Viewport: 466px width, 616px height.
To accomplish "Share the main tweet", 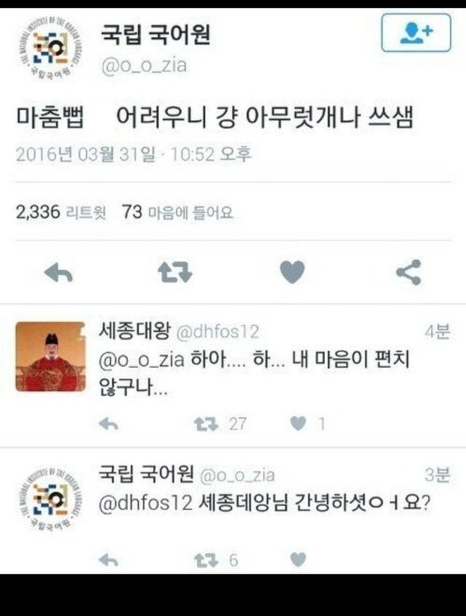I will click(408, 272).
